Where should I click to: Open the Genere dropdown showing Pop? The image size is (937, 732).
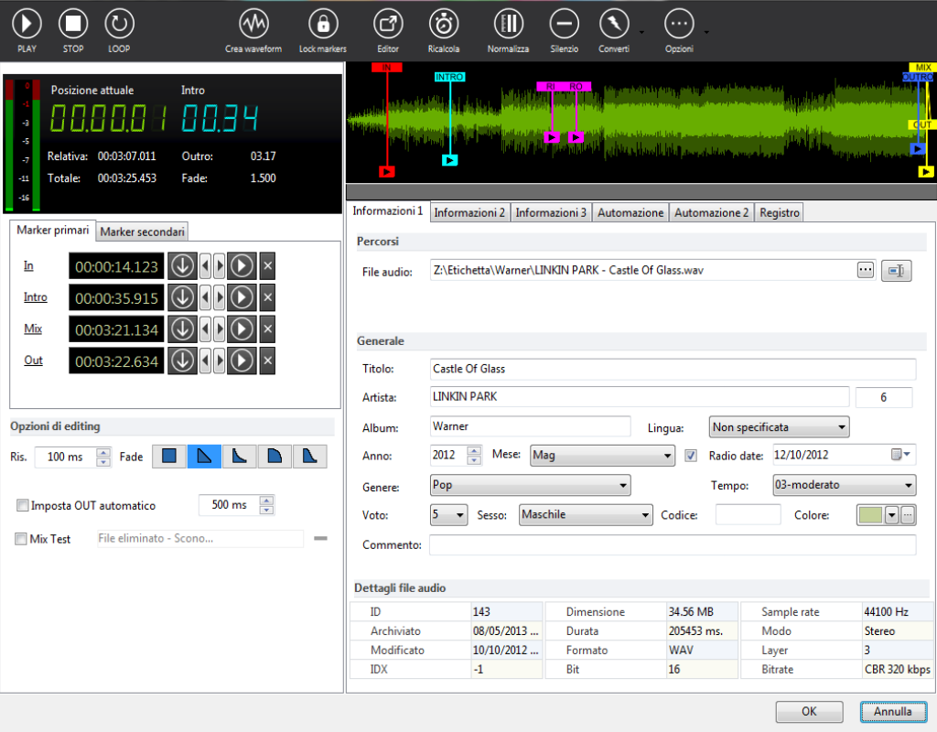(x=531, y=485)
